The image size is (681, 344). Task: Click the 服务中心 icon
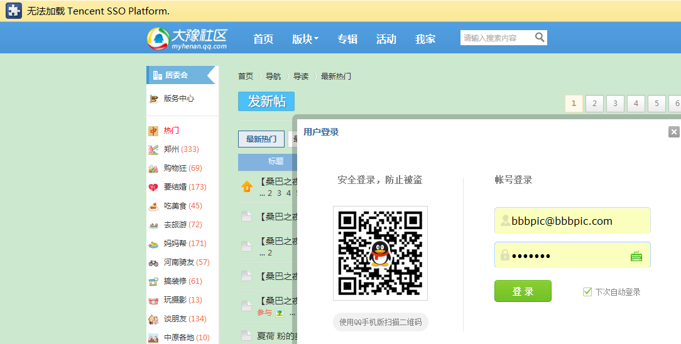(154, 99)
